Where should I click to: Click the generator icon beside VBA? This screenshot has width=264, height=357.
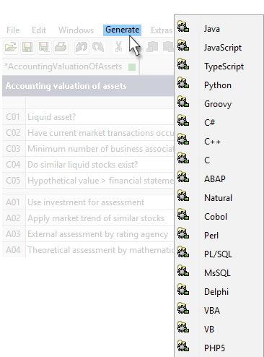point(183,309)
